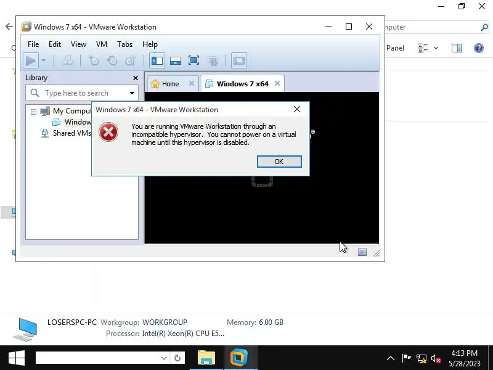Open the Action Center flag icon
This screenshot has height=370, width=493.
point(406,358)
